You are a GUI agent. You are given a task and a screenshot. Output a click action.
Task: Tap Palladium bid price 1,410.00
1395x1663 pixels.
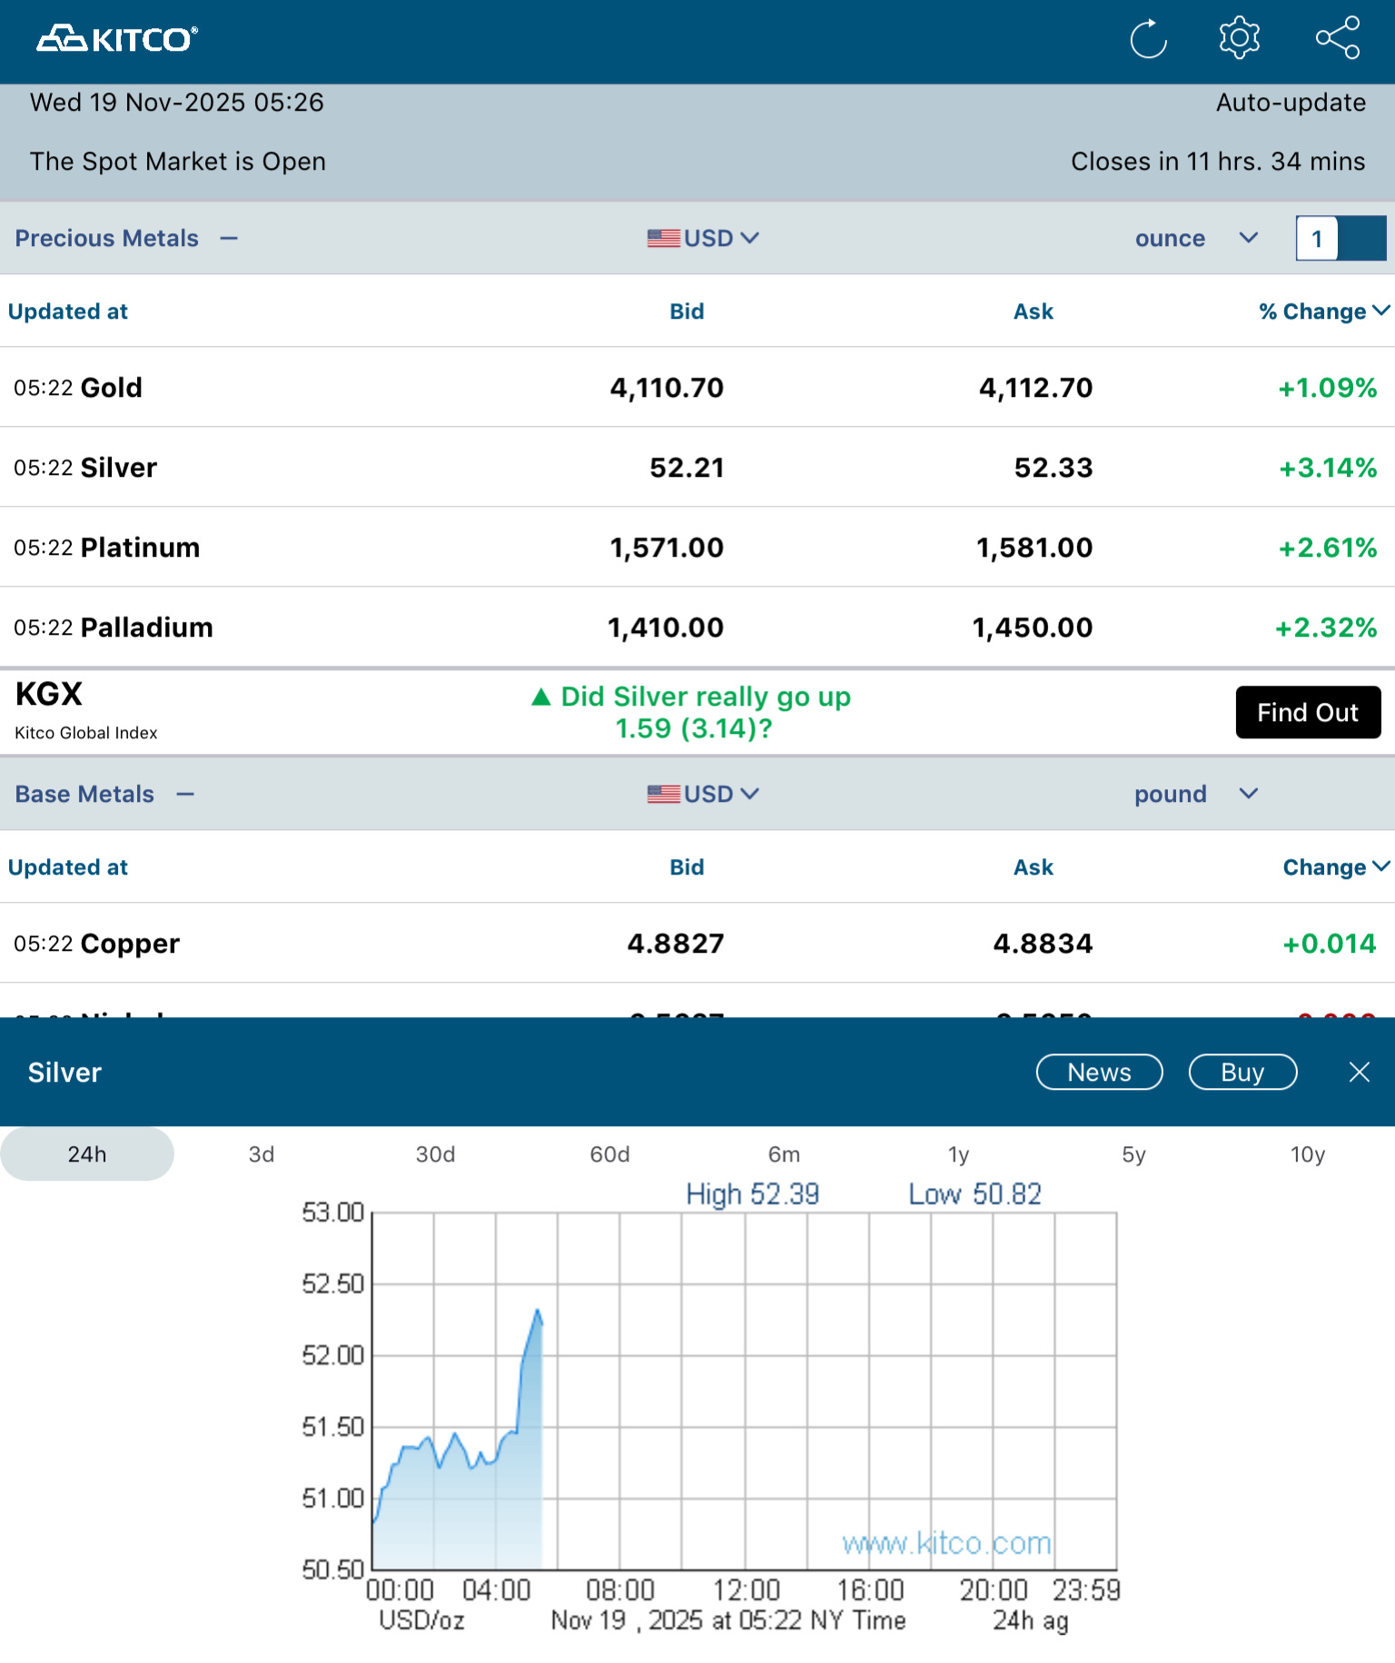[666, 628]
